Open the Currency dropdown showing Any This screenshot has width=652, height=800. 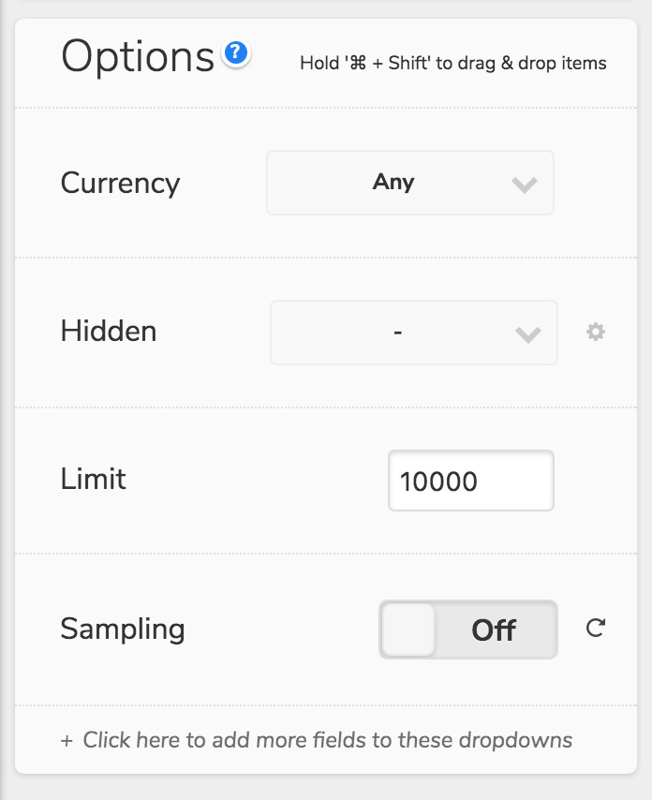[x=410, y=183]
